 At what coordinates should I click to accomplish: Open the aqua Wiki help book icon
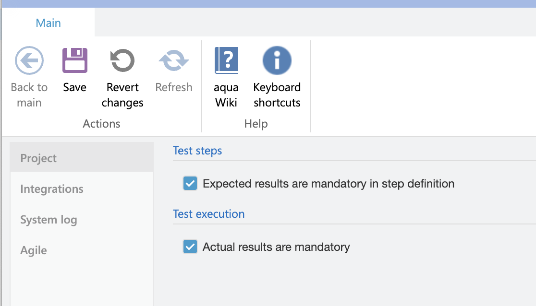click(226, 60)
